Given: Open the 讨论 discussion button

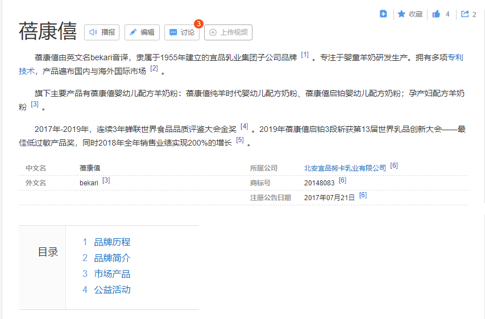Looking at the screenshot, I should pyautogui.click(x=182, y=32).
